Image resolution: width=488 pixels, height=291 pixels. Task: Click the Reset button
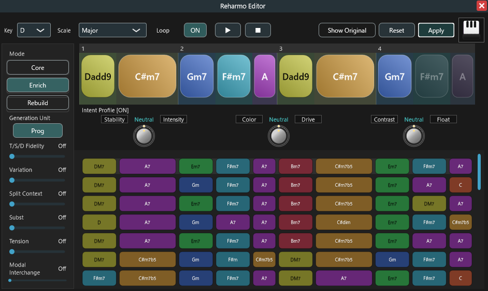(x=396, y=30)
